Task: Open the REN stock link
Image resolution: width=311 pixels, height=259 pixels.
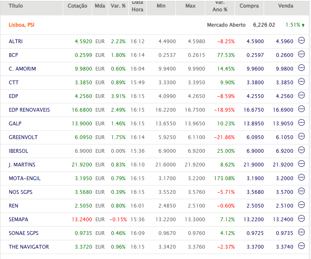Action: tap(13, 205)
